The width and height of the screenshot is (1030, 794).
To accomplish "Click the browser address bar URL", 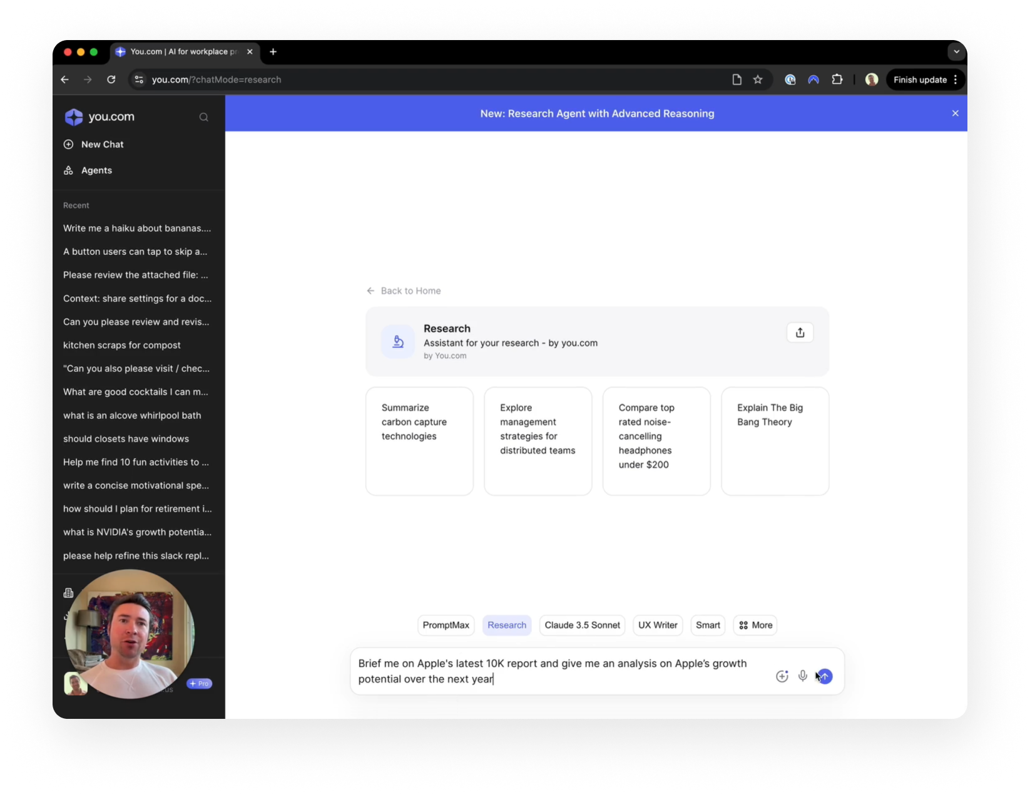I will (x=217, y=80).
